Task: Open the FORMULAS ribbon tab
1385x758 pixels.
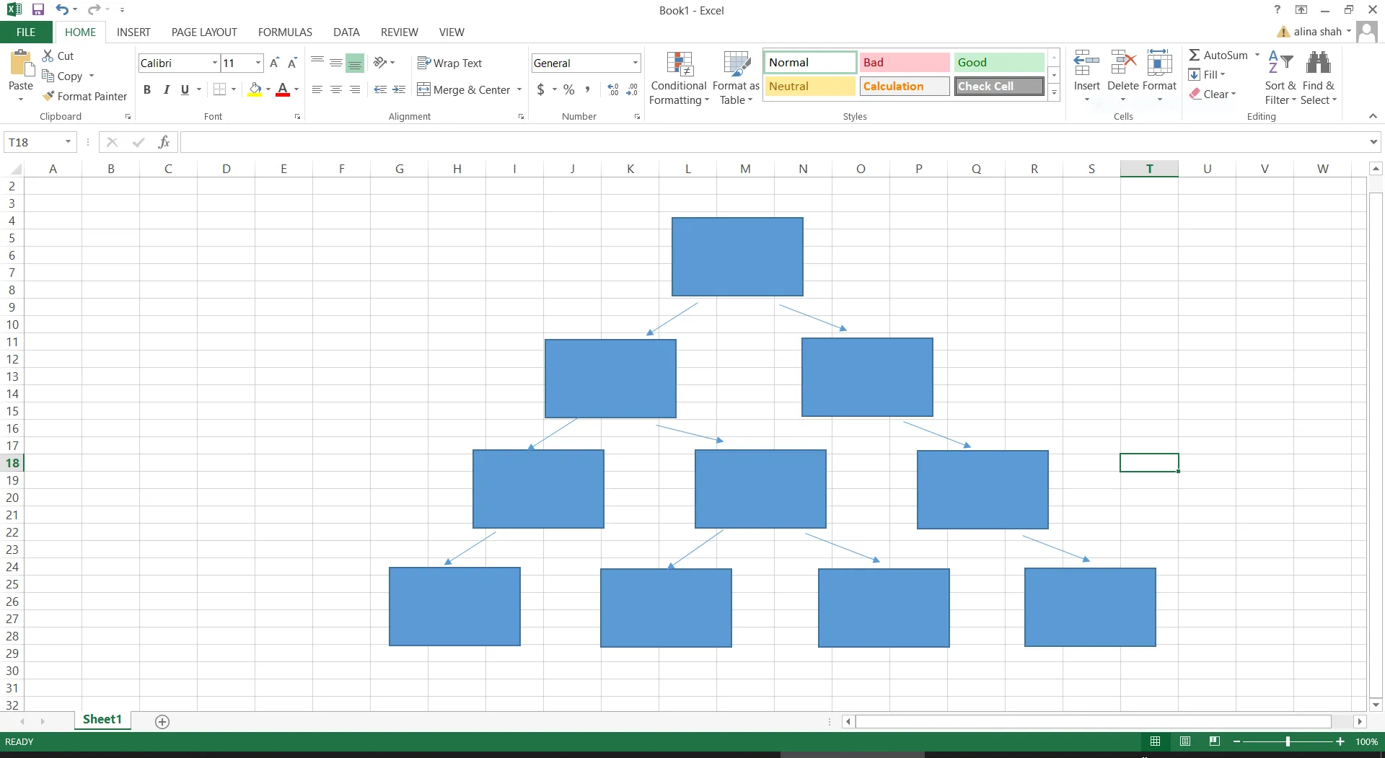Action: (285, 32)
